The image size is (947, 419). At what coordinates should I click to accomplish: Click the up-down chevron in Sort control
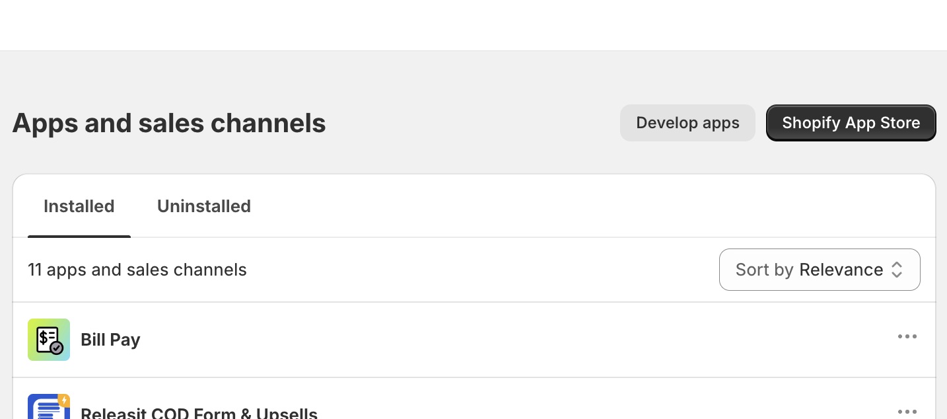tap(897, 270)
